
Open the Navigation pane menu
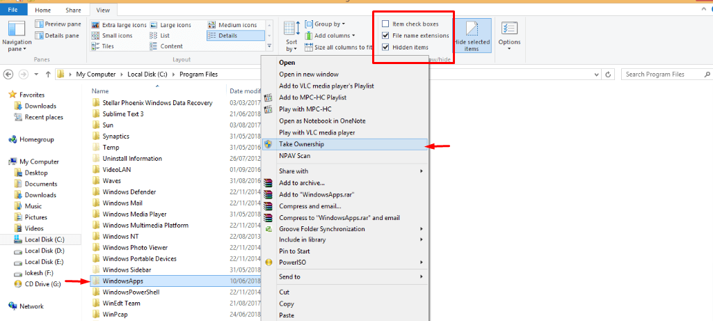[17, 36]
